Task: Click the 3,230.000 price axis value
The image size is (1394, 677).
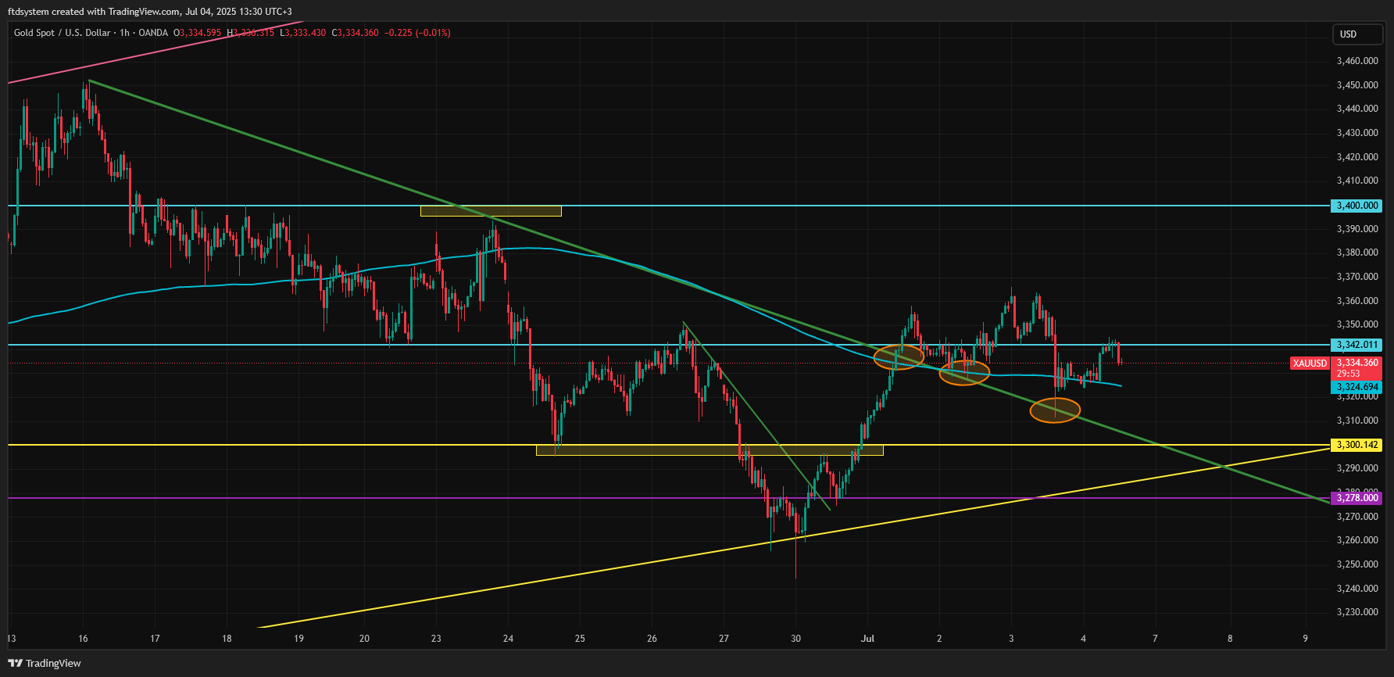Action: click(1357, 612)
